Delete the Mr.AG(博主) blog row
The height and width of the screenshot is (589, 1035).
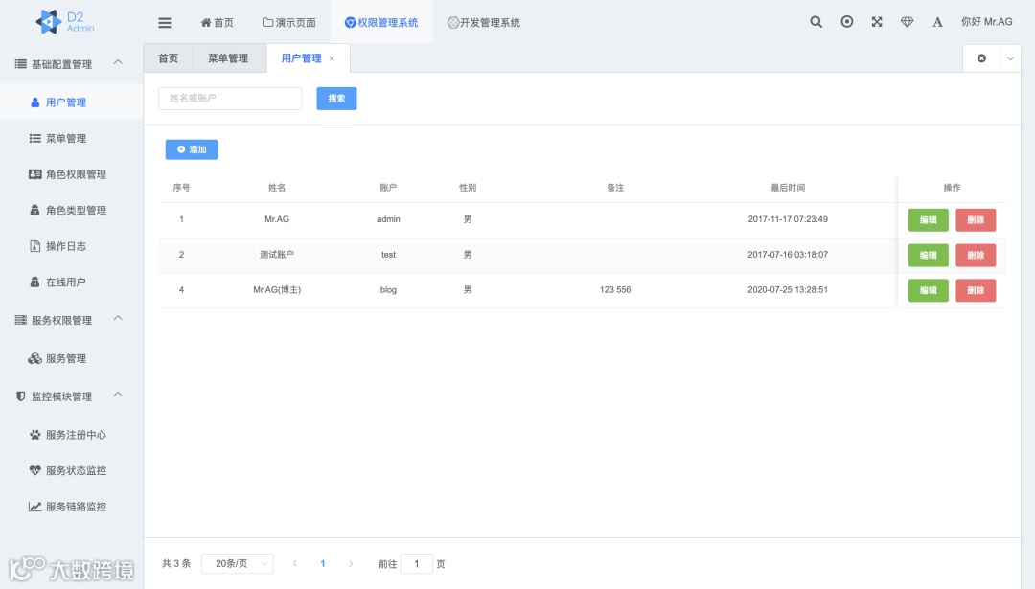976,290
